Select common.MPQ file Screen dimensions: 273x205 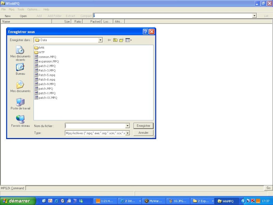tap(45, 57)
